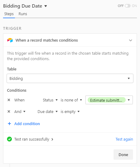Click the Test again link

[124, 139]
